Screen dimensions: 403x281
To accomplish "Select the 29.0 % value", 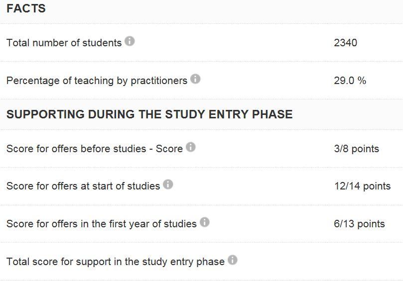I will pos(350,81).
